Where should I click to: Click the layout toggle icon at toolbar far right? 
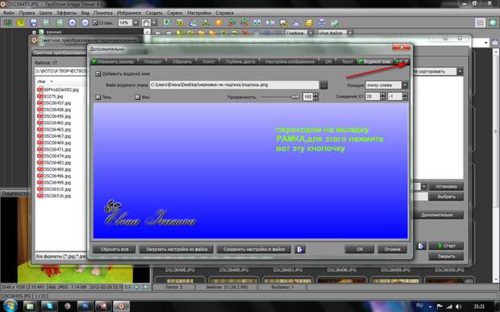(480, 23)
